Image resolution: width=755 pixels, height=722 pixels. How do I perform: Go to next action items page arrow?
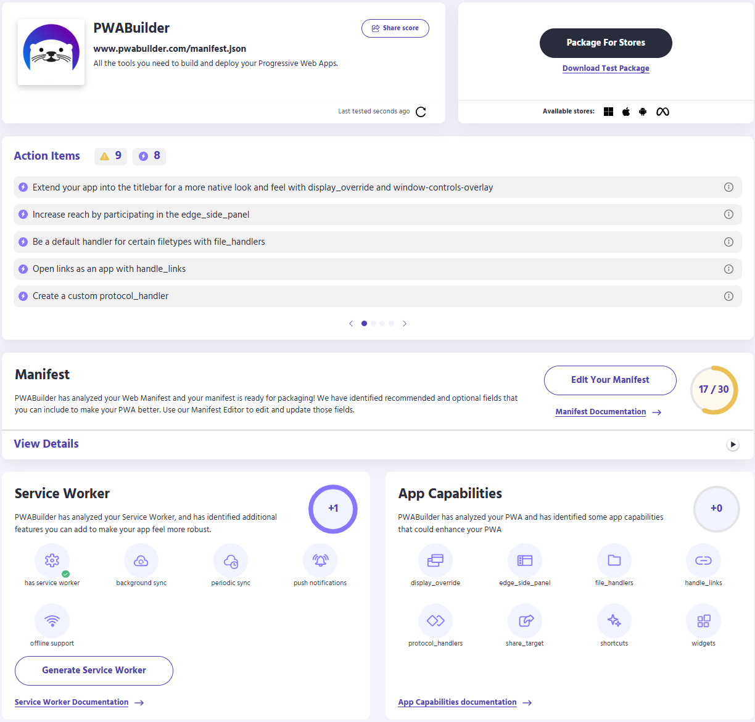pyautogui.click(x=405, y=324)
